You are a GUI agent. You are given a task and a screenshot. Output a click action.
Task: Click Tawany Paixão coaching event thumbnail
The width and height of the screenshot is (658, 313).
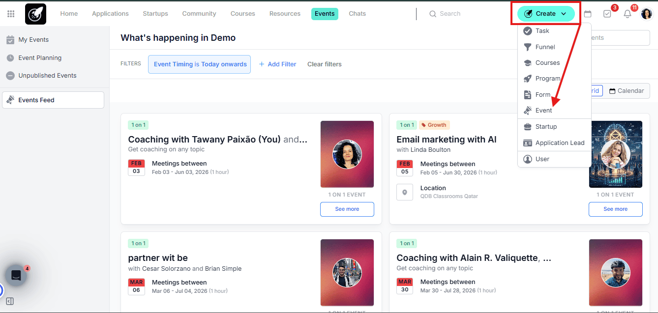click(x=347, y=154)
